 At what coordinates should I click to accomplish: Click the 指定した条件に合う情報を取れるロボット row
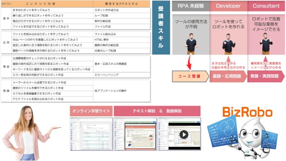[x=53, y=45]
